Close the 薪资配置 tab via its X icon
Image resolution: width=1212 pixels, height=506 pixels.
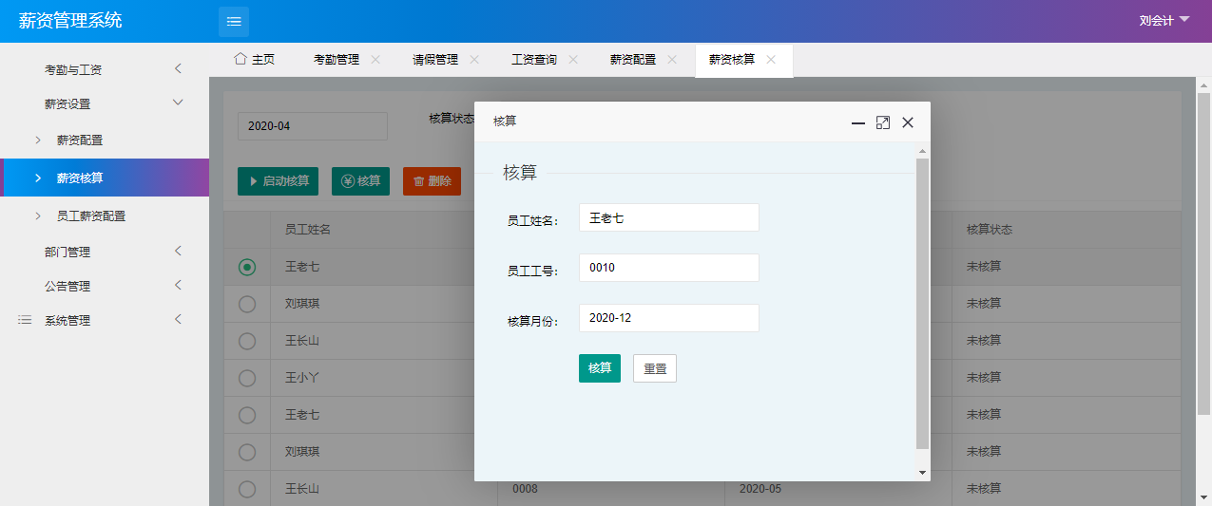click(672, 59)
